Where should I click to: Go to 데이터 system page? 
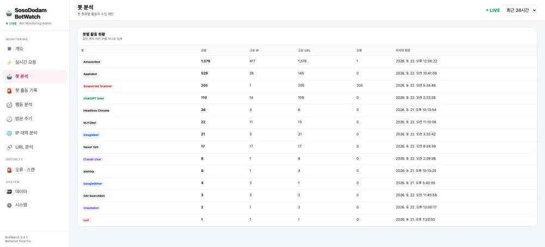(34, 192)
